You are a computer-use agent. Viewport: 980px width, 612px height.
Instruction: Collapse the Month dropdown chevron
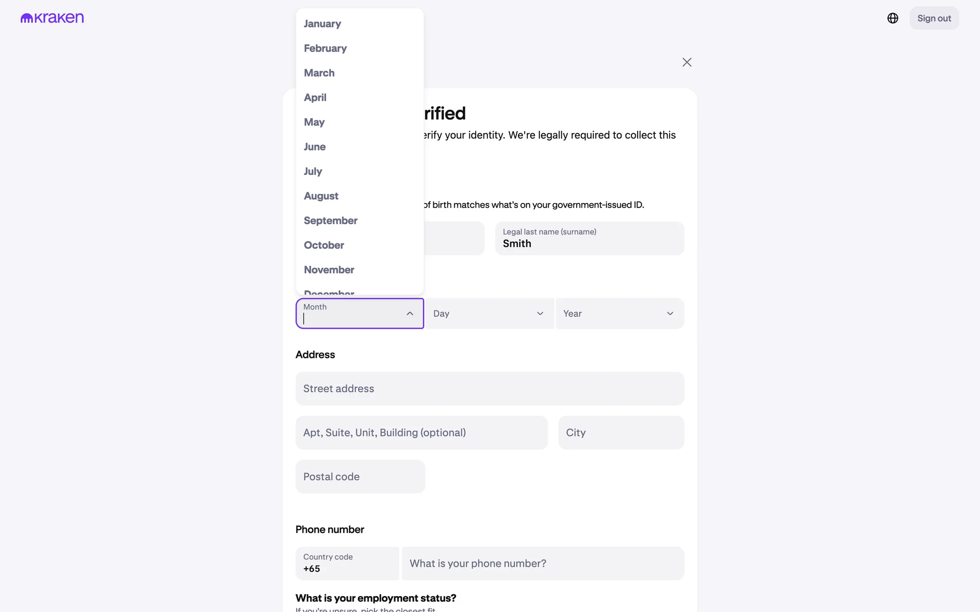pyautogui.click(x=409, y=314)
